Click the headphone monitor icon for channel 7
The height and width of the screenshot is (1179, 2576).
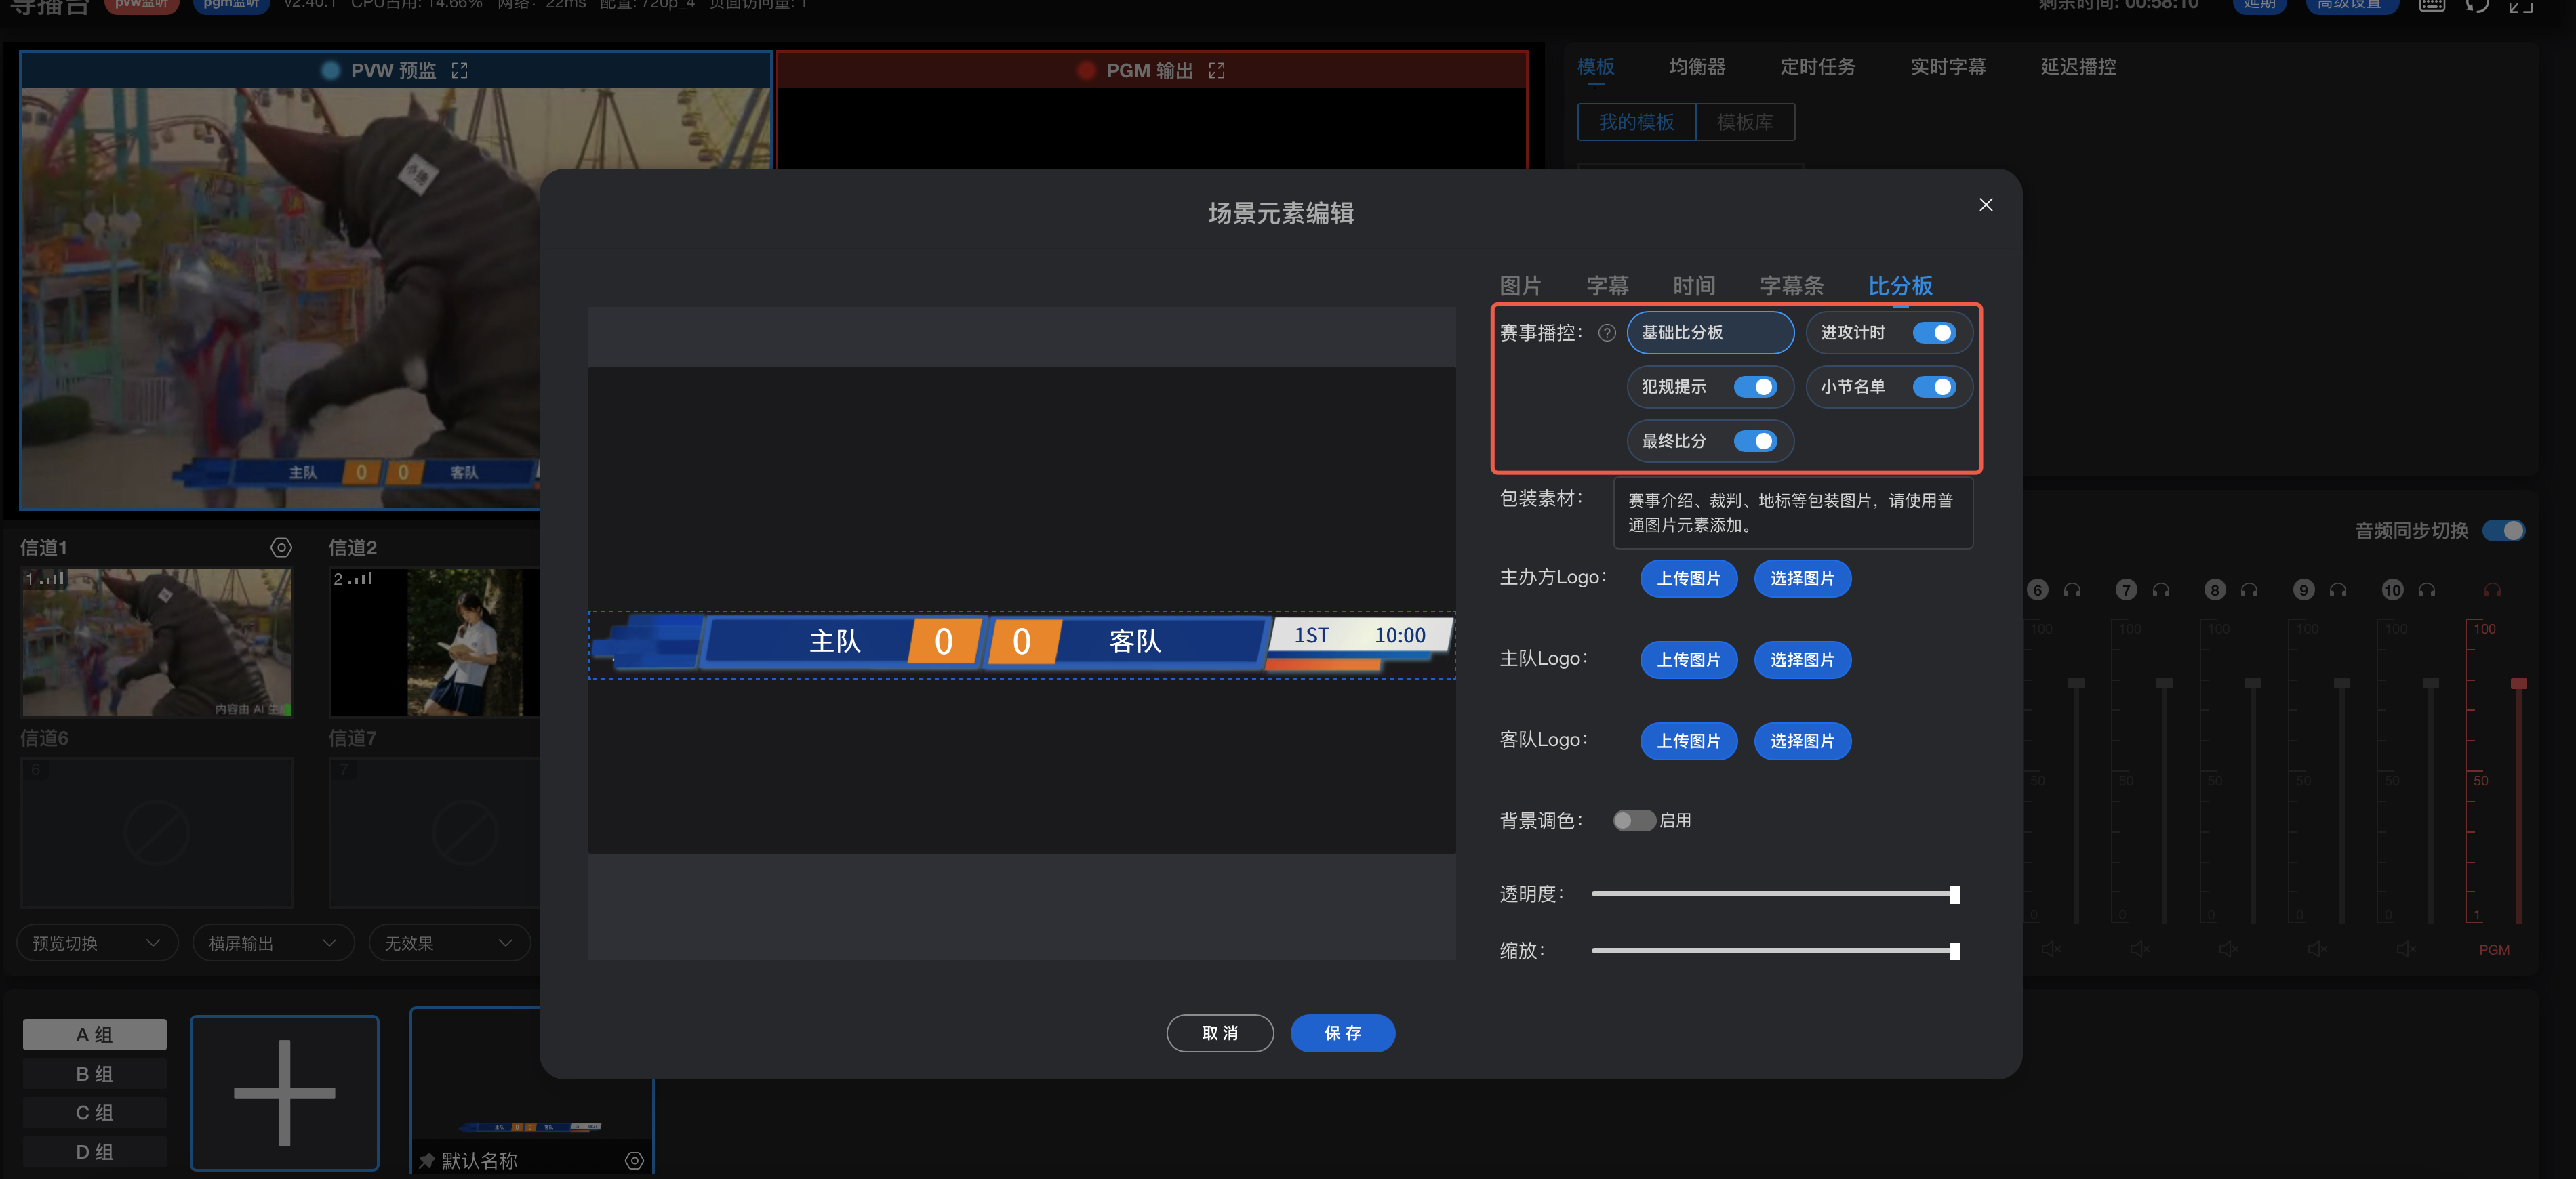[x=2161, y=590]
